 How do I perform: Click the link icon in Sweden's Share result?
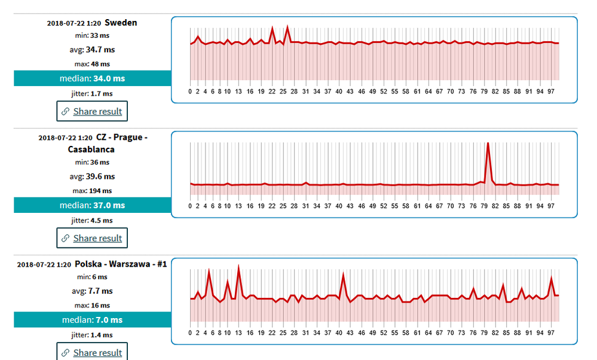click(66, 111)
